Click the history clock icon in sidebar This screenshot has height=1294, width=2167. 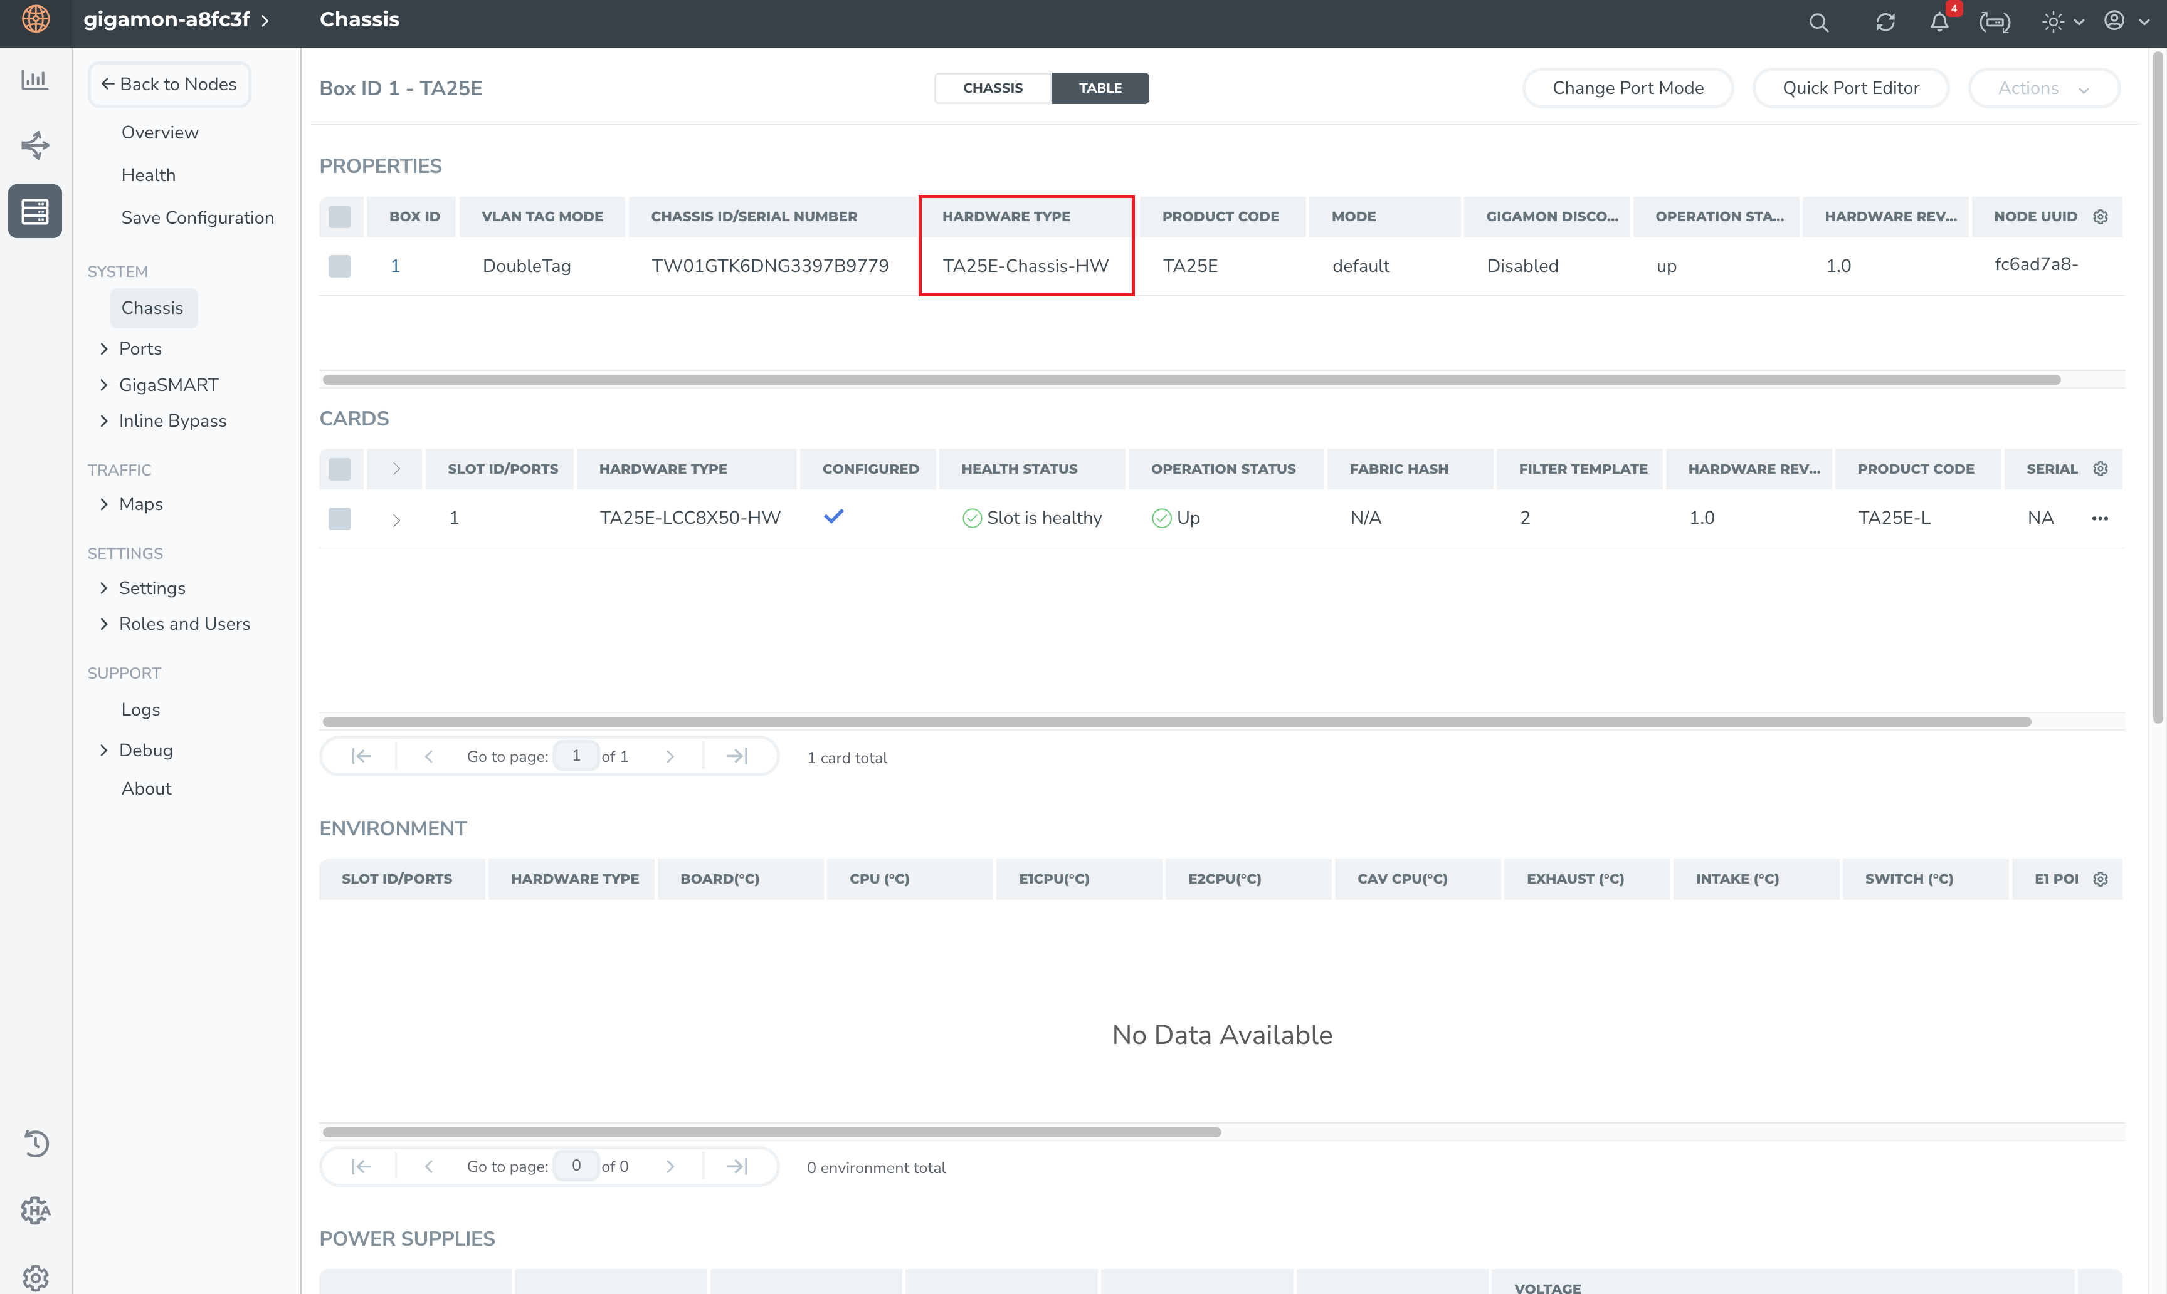point(35,1143)
